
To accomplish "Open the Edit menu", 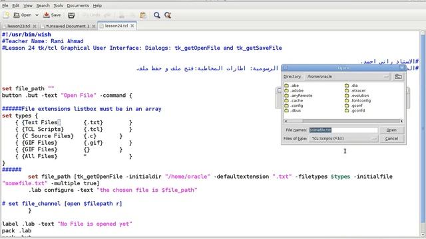I will coord(16,5).
